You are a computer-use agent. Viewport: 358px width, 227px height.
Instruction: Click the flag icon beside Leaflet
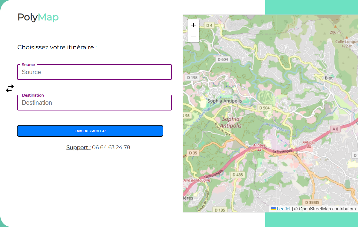273,209
